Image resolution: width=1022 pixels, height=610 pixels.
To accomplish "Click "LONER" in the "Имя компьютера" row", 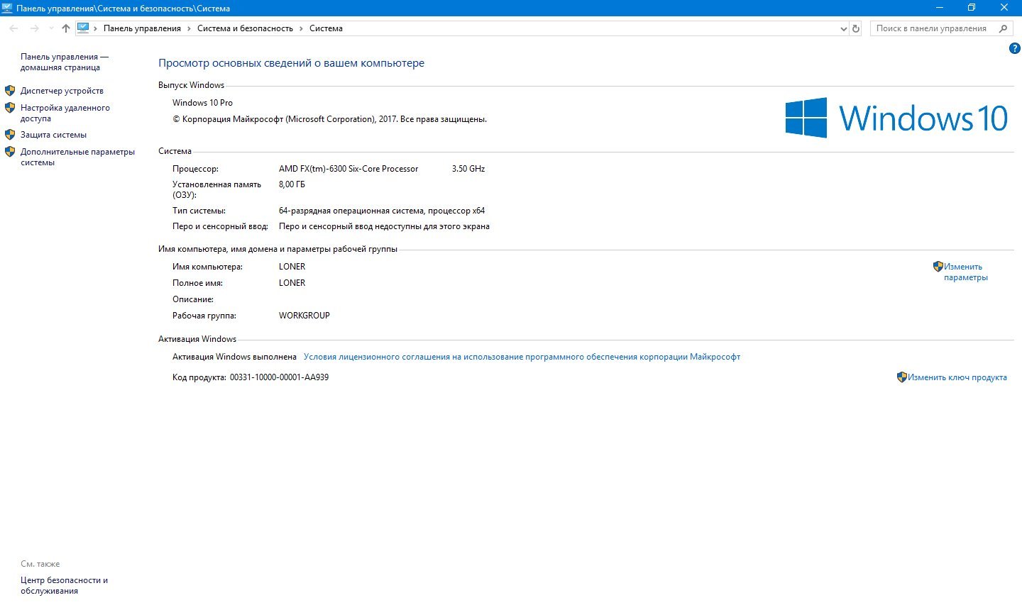I will 292,267.
